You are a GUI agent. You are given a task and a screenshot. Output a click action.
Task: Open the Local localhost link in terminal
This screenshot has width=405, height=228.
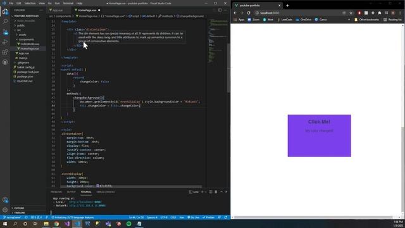click(x=85, y=202)
